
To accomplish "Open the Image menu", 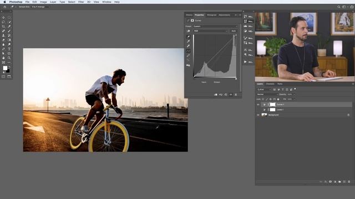I will coord(43,2).
